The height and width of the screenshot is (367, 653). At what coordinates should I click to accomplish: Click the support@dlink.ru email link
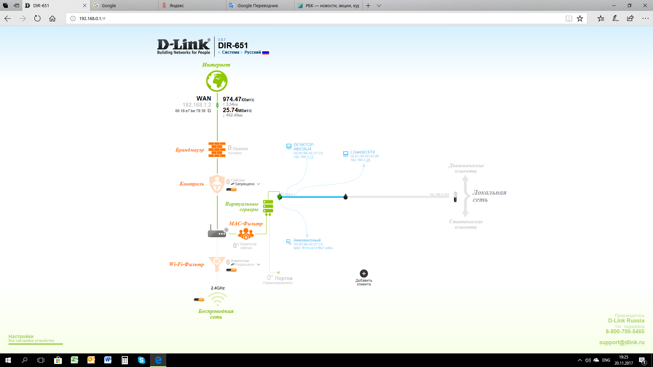pos(622,342)
